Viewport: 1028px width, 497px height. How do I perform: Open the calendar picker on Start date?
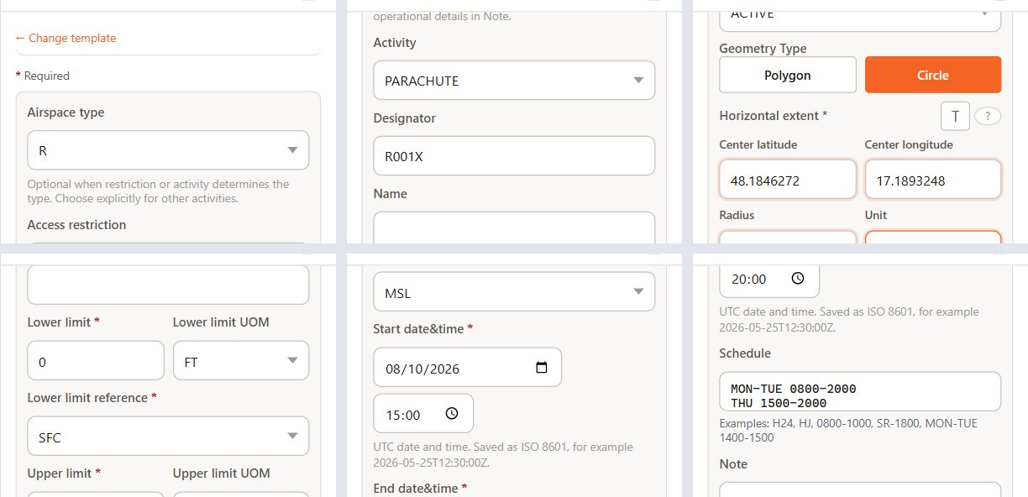point(541,368)
